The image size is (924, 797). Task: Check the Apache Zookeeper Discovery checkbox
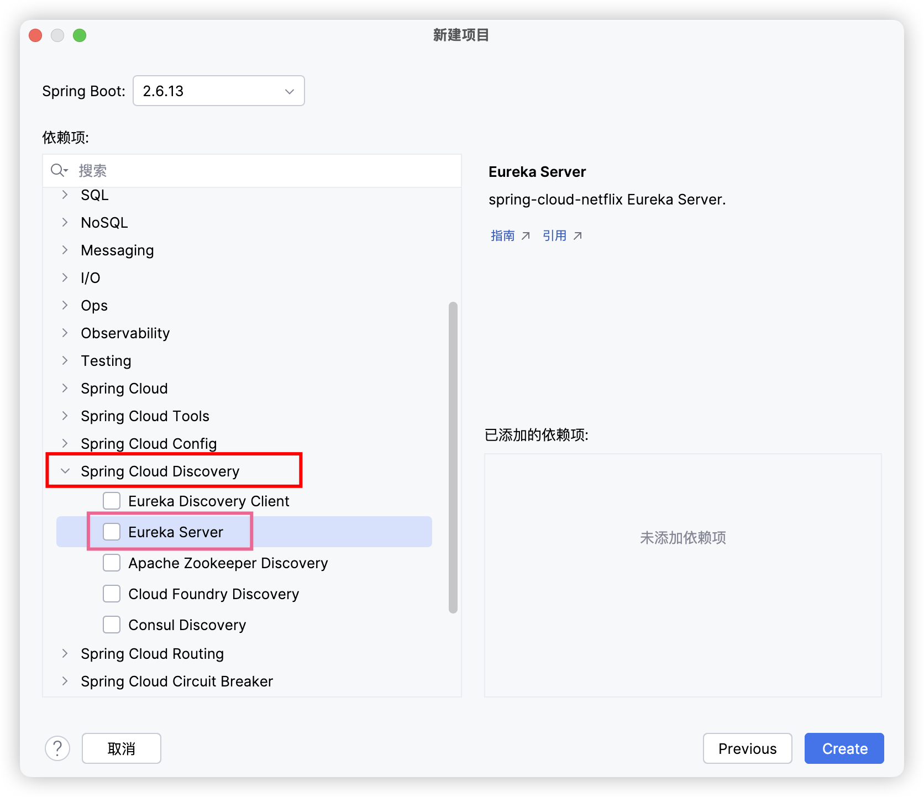[x=112, y=563]
